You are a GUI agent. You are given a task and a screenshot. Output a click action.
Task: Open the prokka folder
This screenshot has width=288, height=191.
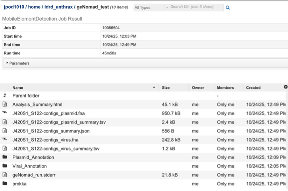coord(19,183)
